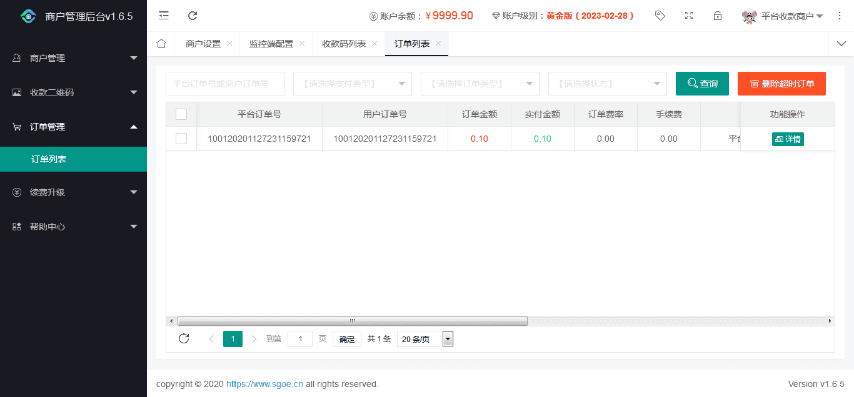Open the 请选择支付类型 dropdown
This screenshot has height=397, width=854.
coord(353,84)
